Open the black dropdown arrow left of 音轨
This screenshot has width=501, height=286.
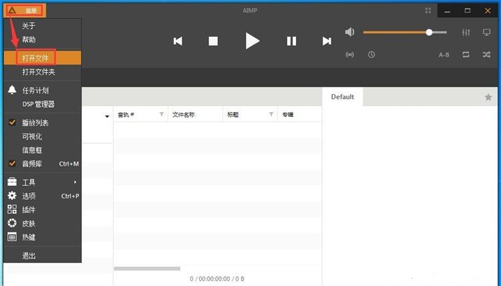(107, 116)
